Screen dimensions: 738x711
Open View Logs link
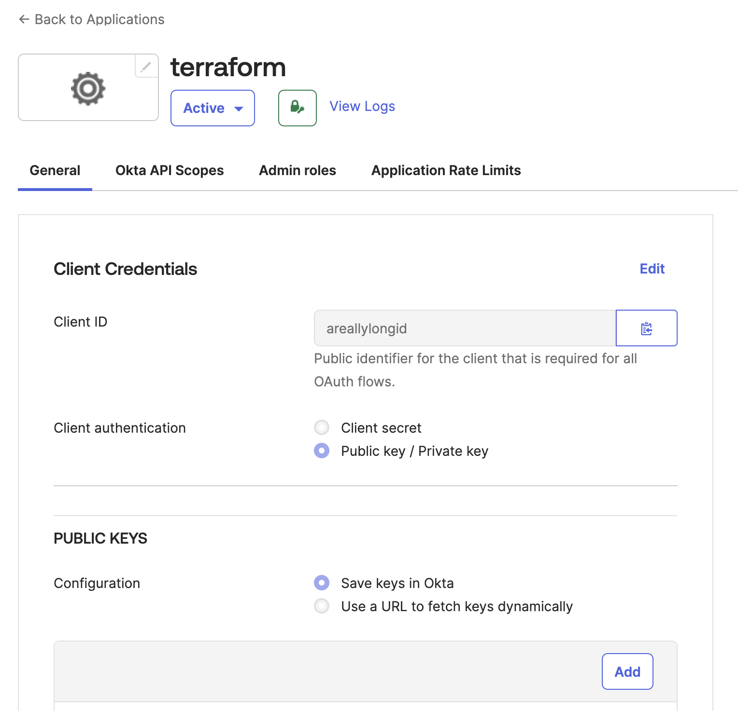click(362, 106)
